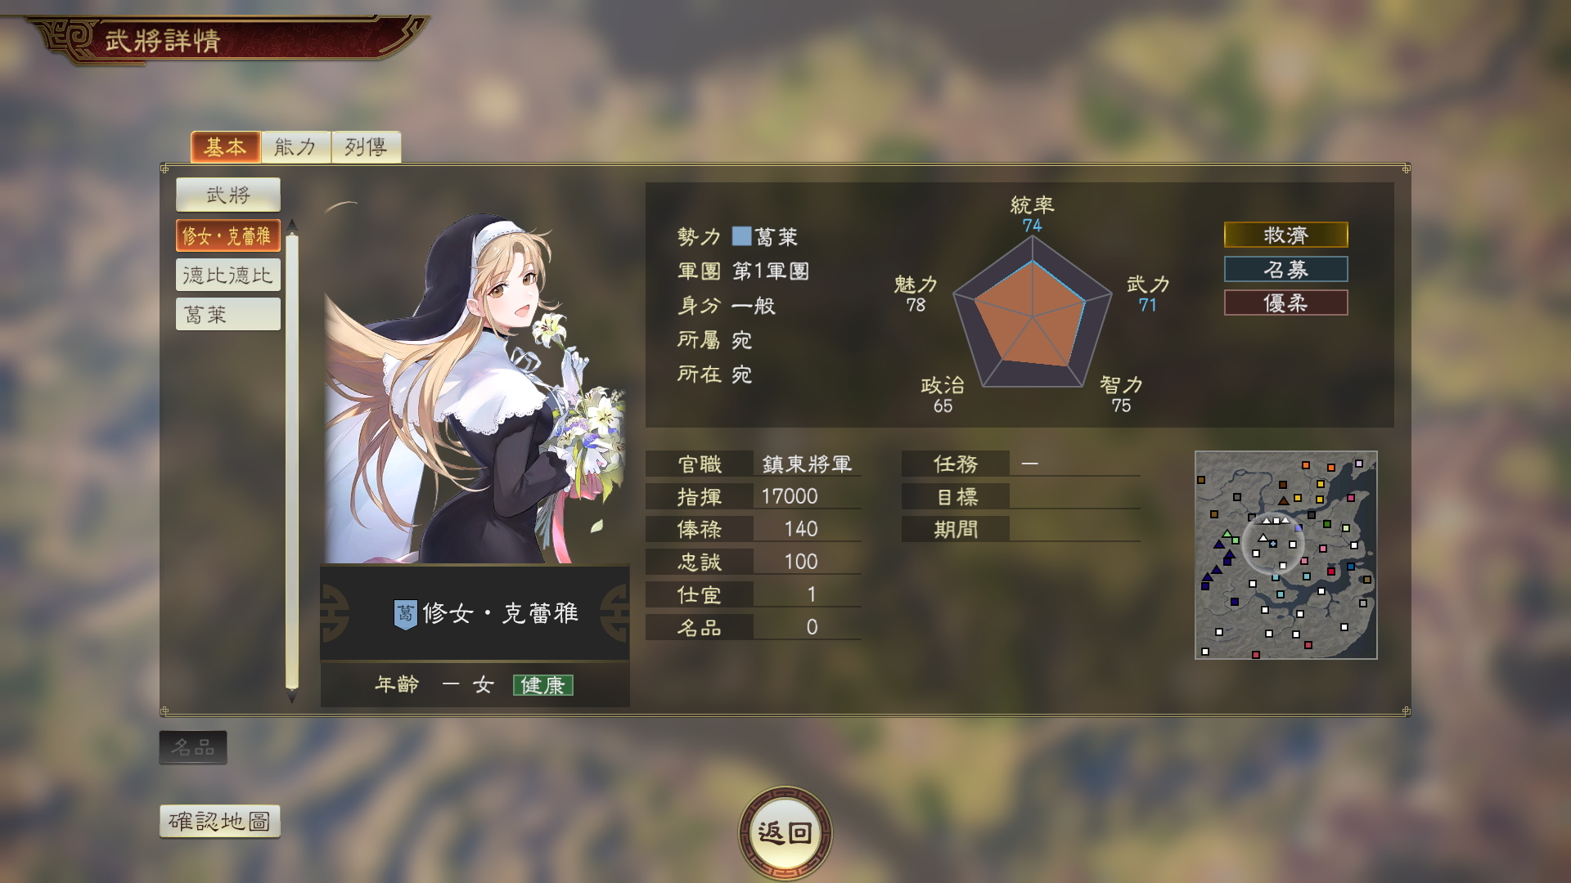This screenshot has height=883, width=1571.
Task: Click the officer list vertical scrollbar
Action: [x=291, y=462]
